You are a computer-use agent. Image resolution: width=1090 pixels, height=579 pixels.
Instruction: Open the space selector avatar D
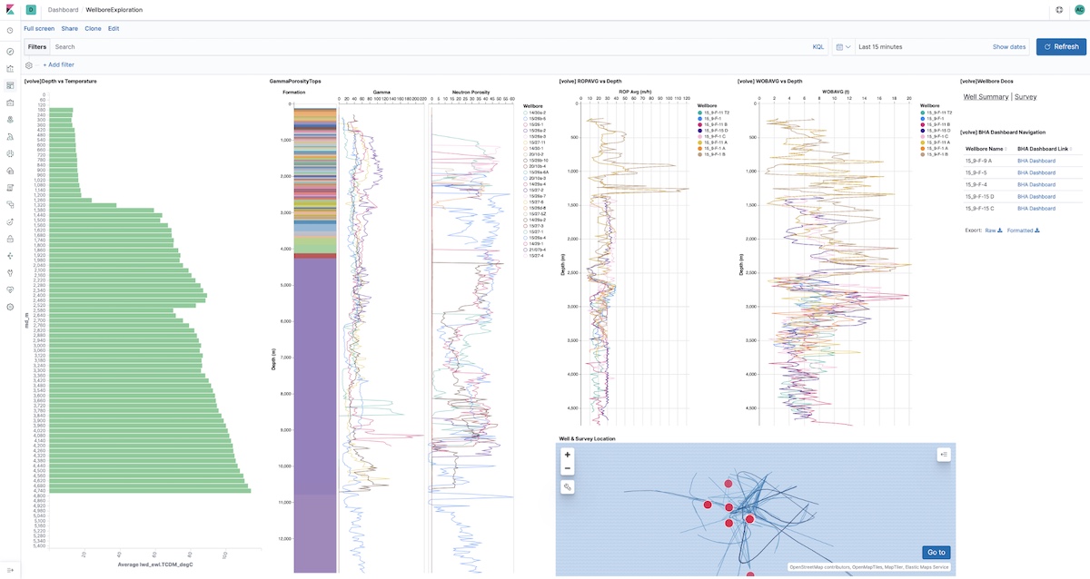pyautogui.click(x=31, y=9)
